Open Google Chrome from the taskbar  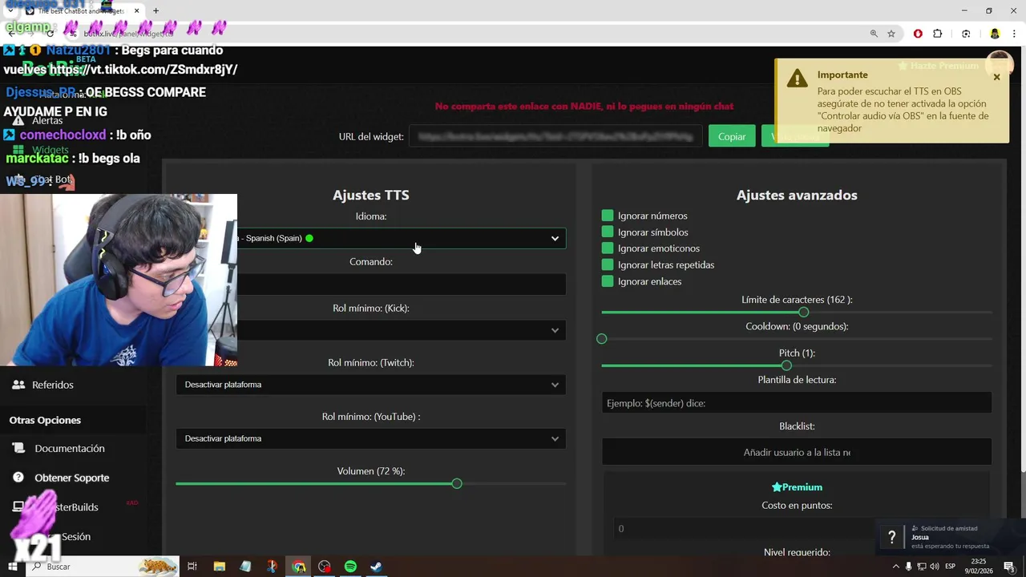tap(298, 567)
